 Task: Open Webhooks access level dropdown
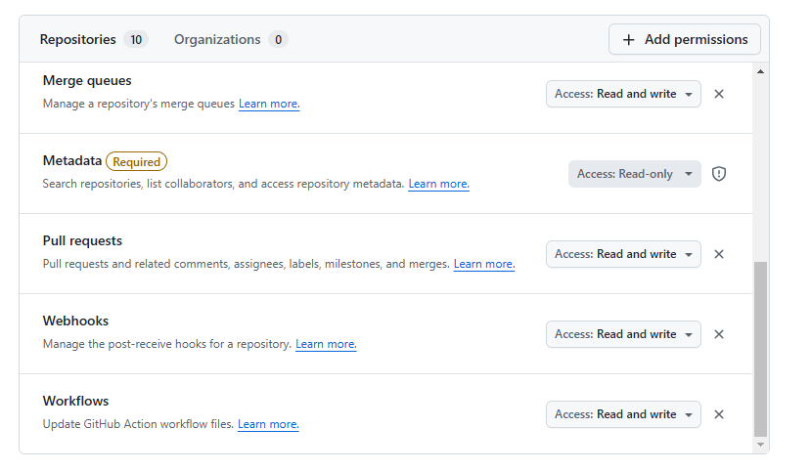(623, 334)
